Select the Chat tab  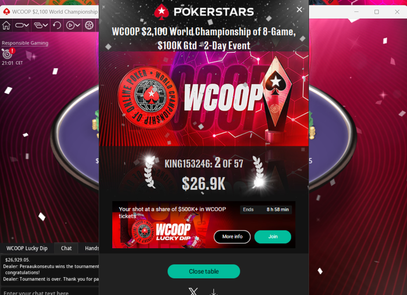[66, 248]
